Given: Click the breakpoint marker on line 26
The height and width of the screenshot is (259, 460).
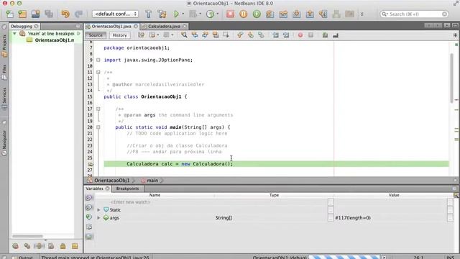Looking at the screenshot, I should coord(91,164).
